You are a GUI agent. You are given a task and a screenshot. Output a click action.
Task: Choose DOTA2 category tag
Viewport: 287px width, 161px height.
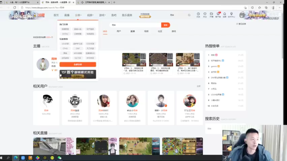tap(65, 34)
